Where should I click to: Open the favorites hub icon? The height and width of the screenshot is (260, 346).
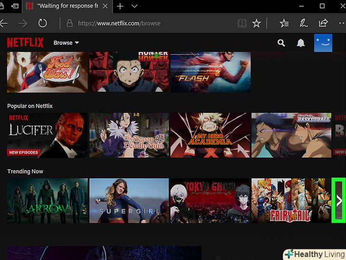click(x=284, y=23)
